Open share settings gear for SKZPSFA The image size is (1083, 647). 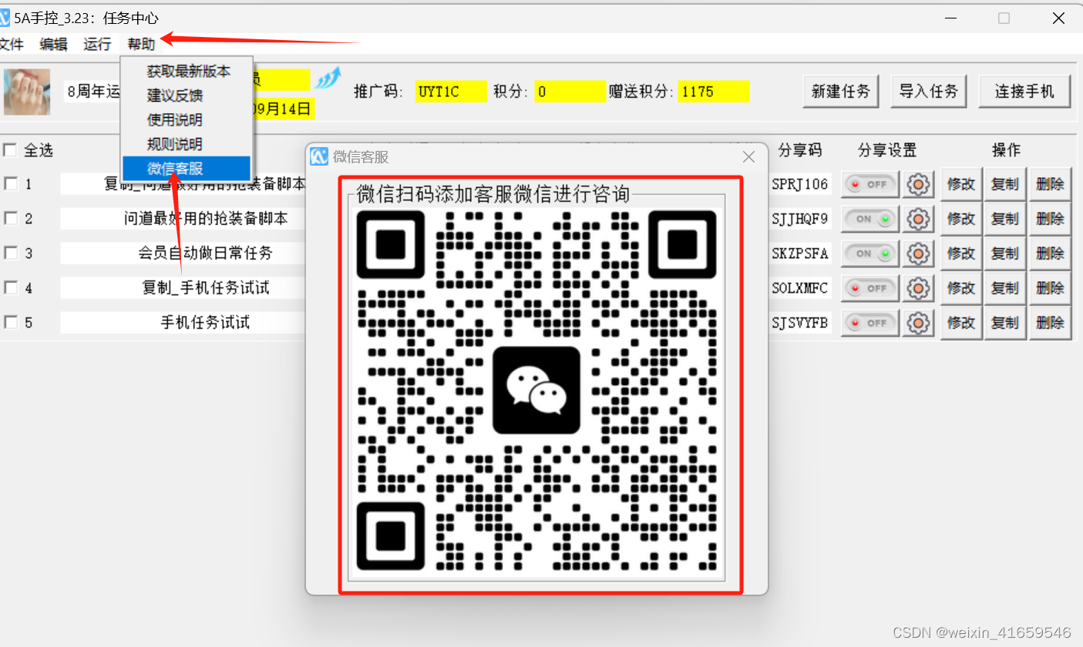tap(917, 253)
